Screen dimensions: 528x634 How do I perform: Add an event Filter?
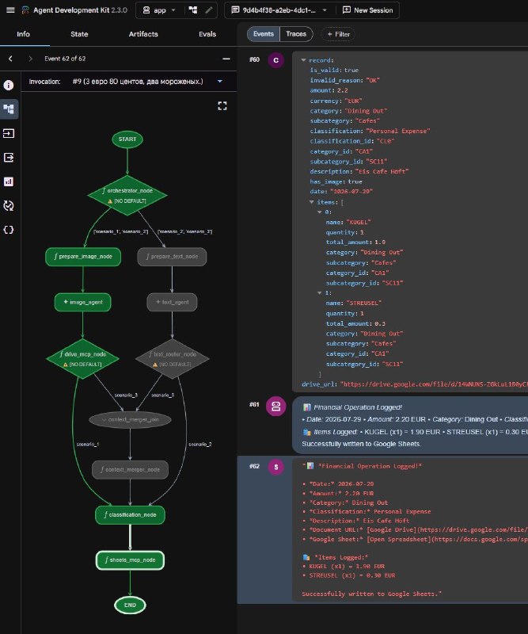338,34
